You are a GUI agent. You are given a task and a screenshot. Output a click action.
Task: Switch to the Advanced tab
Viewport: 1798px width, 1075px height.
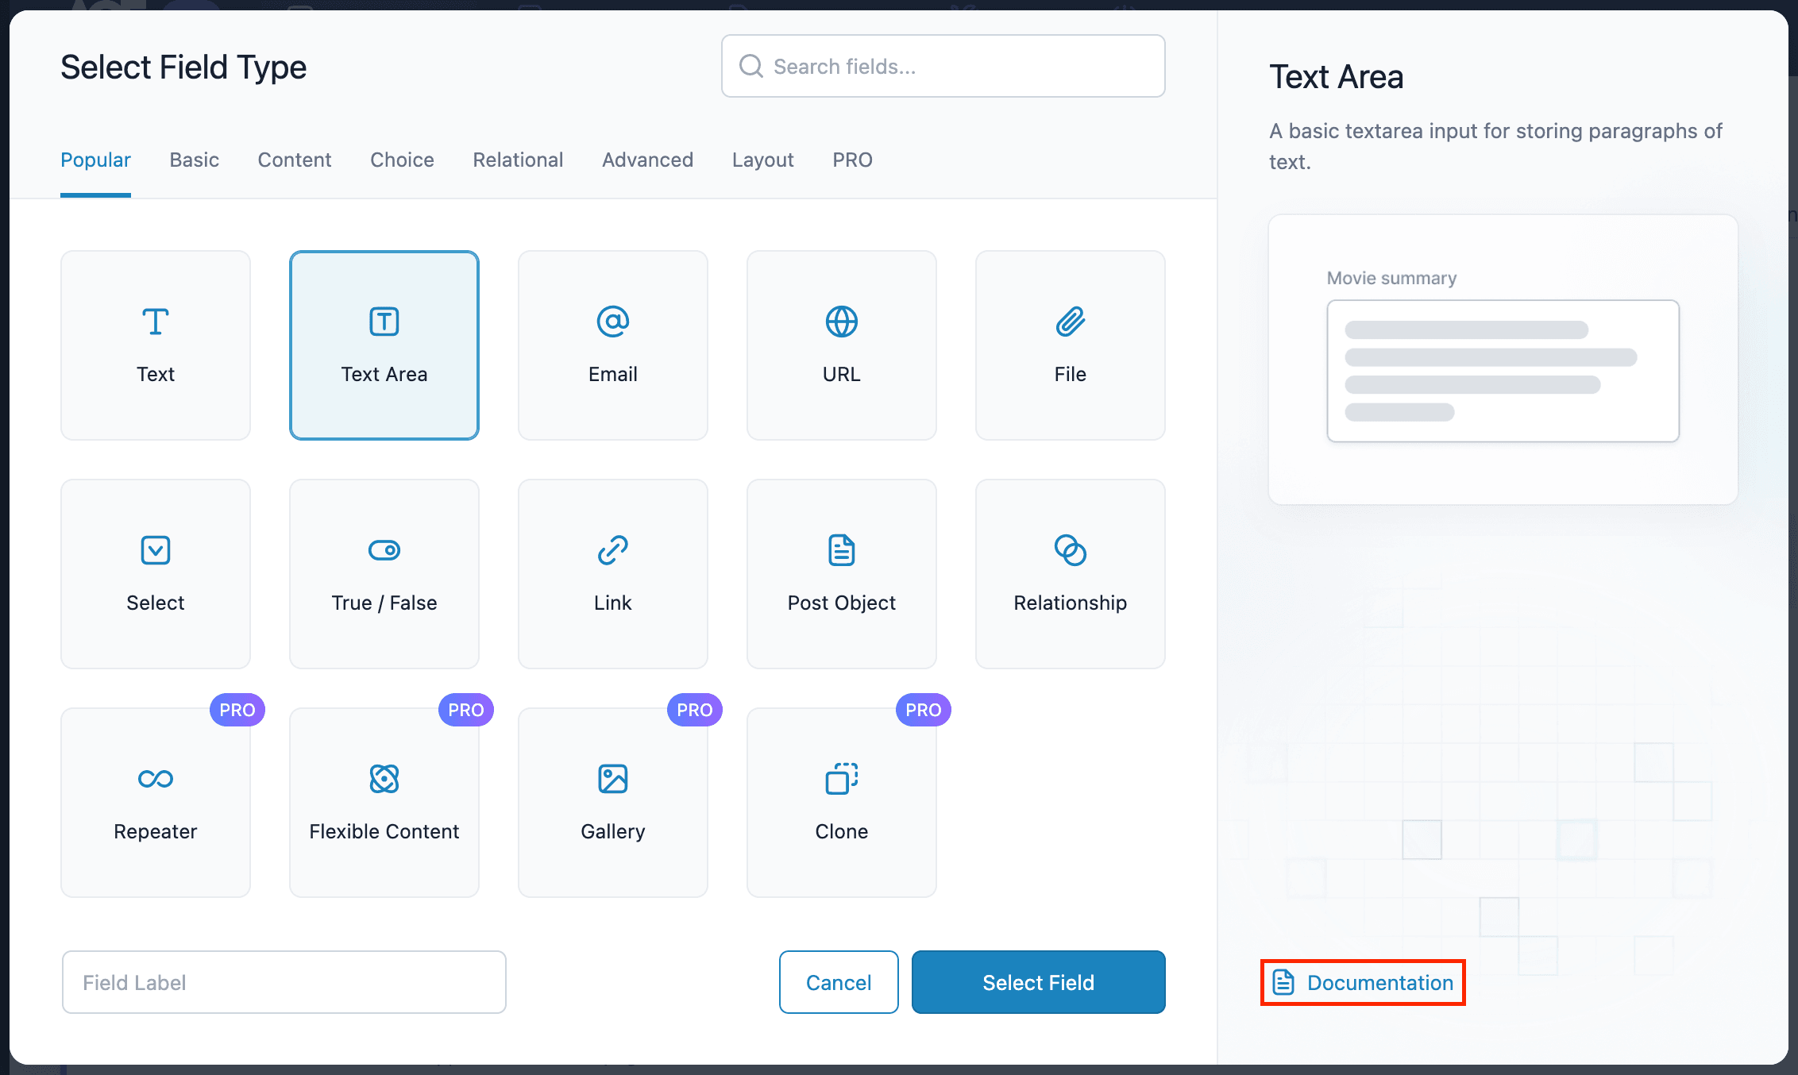pyautogui.click(x=647, y=160)
